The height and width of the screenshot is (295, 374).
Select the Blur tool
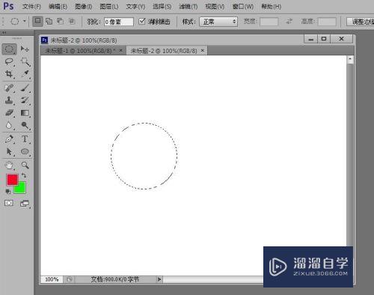(9, 125)
